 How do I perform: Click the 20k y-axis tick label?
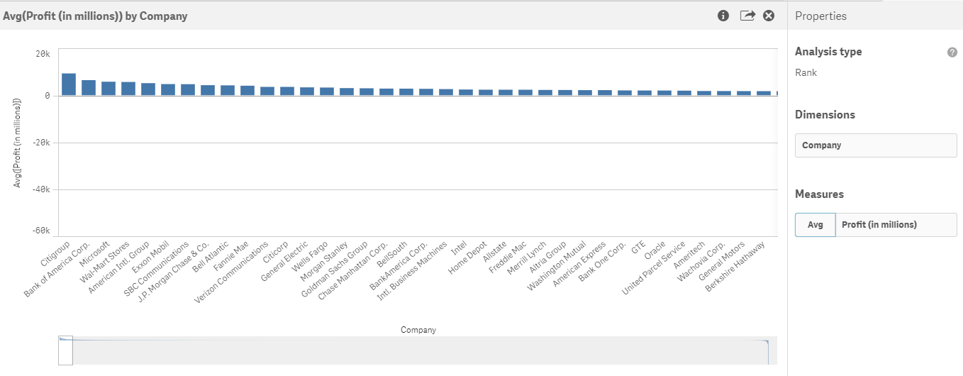(42, 54)
